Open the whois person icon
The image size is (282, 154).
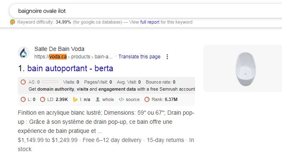coord(98,99)
